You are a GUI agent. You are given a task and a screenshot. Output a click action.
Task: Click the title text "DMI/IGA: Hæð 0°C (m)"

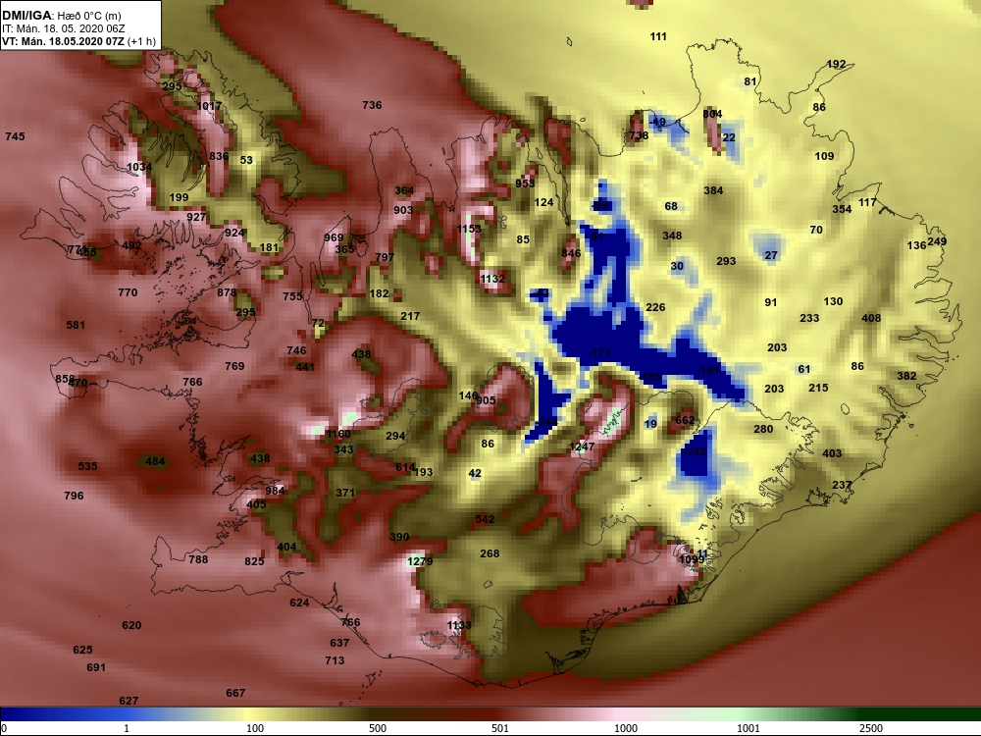[61, 15]
